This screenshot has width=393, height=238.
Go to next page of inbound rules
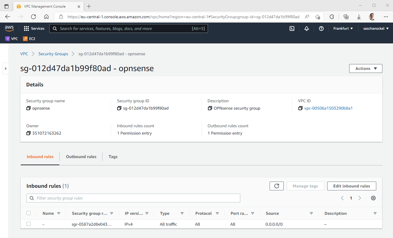click(x=360, y=198)
